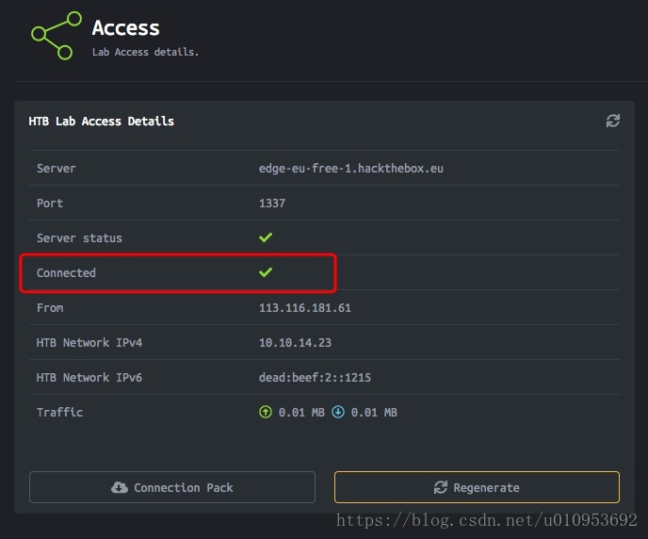
Task: Click the port value 1337
Action: 272,203
